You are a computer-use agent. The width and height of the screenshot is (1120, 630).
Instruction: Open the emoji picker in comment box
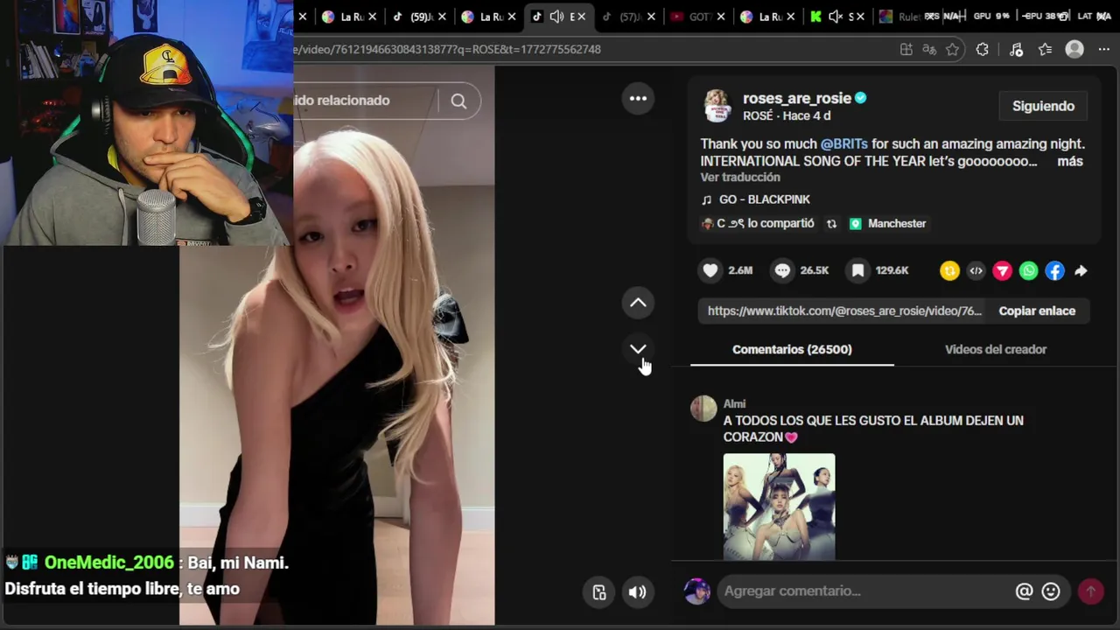1051,591
